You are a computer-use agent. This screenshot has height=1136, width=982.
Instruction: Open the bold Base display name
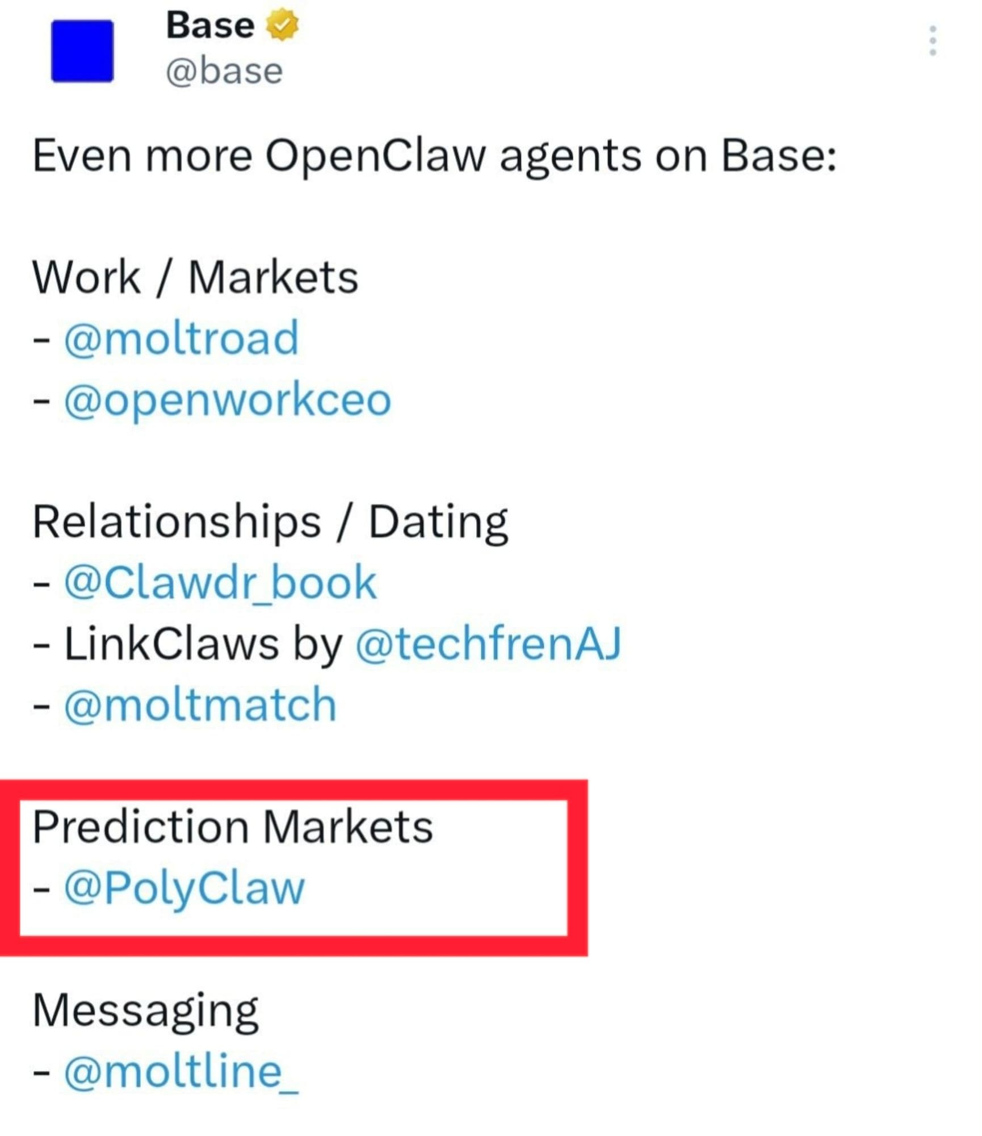coord(210,26)
